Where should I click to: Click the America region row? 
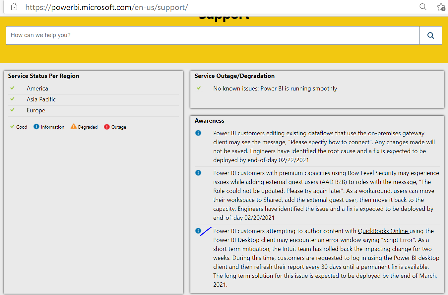[x=37, y=88]
